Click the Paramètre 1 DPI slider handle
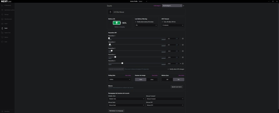This screenshot has width=279, height=113. point(109,38)
